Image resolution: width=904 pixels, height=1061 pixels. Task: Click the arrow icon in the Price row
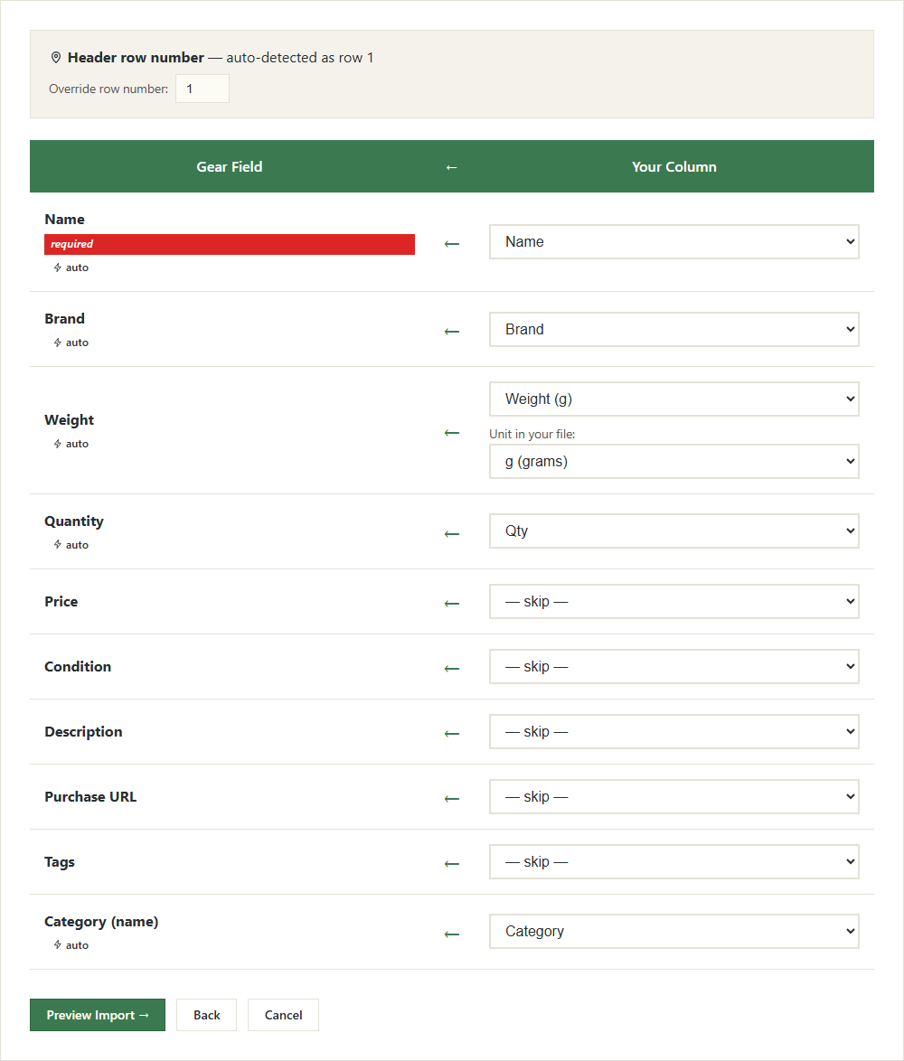452,604
